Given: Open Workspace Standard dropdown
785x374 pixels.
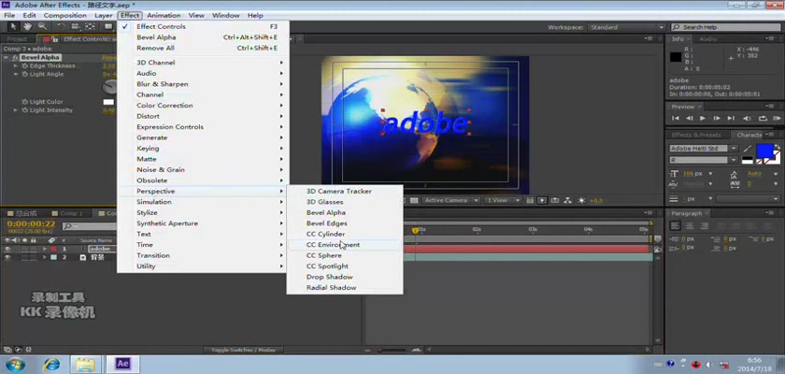Looking at the screenshot, I should [x=626, y=27].
